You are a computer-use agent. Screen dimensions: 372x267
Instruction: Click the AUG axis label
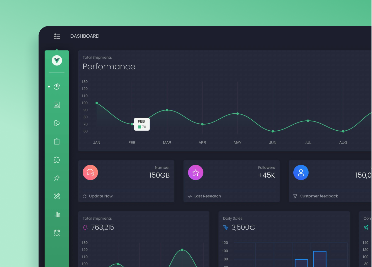click(343, 143)
